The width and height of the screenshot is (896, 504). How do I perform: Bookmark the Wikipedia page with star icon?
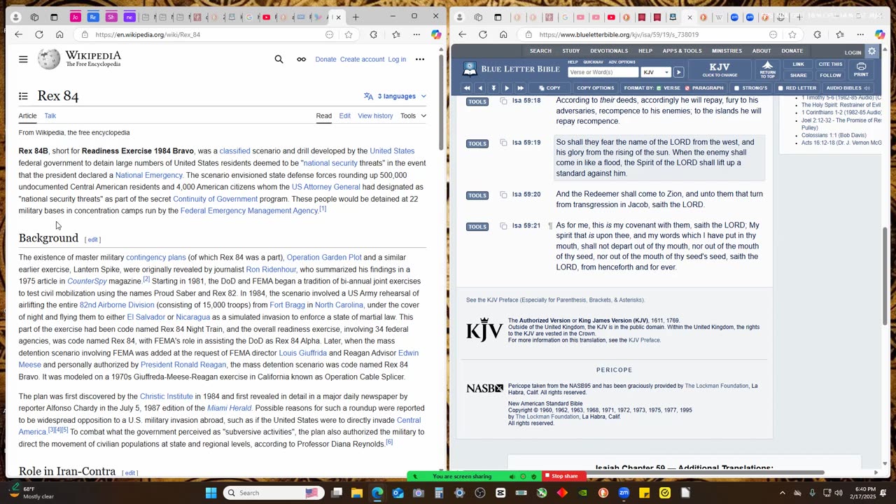349,34
